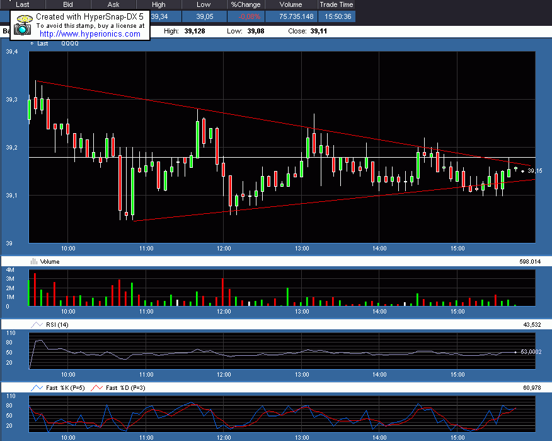Image resolution: width=552 pixels, height=441 pixels.
Task: Click the High 39,128 bar value
Action: click(194, 31)
